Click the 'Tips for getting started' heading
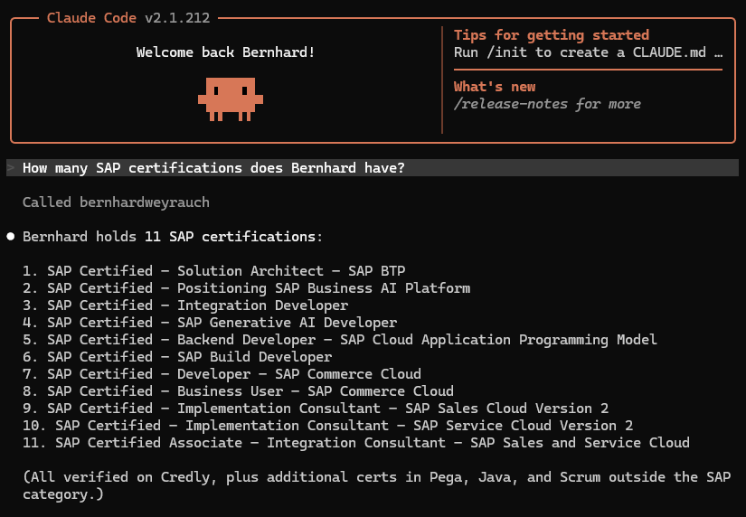The height and width of the screenshot is (517, 746). pyautogui.click(x=552, y=35)
